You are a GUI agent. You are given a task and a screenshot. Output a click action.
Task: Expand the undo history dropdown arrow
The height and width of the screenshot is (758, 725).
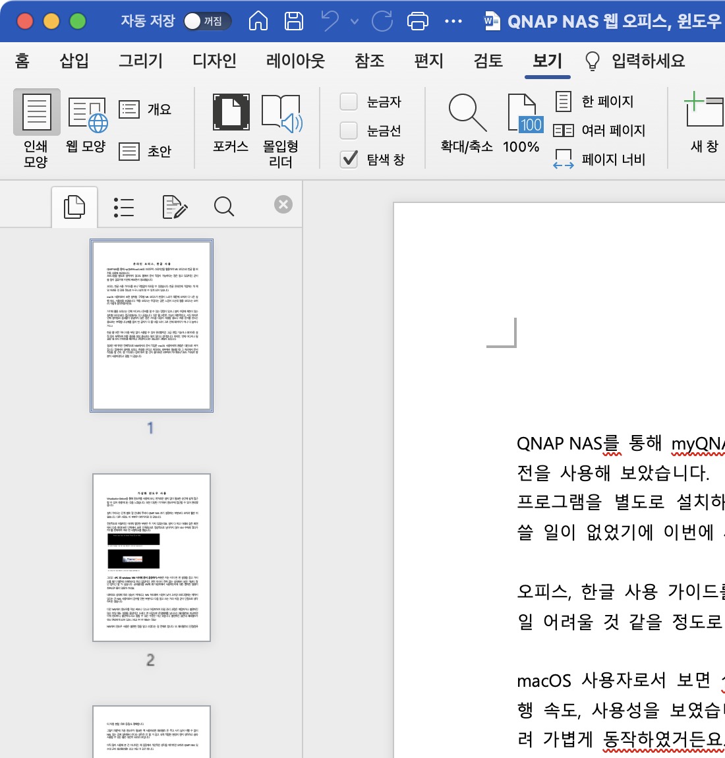coord(355,22)
